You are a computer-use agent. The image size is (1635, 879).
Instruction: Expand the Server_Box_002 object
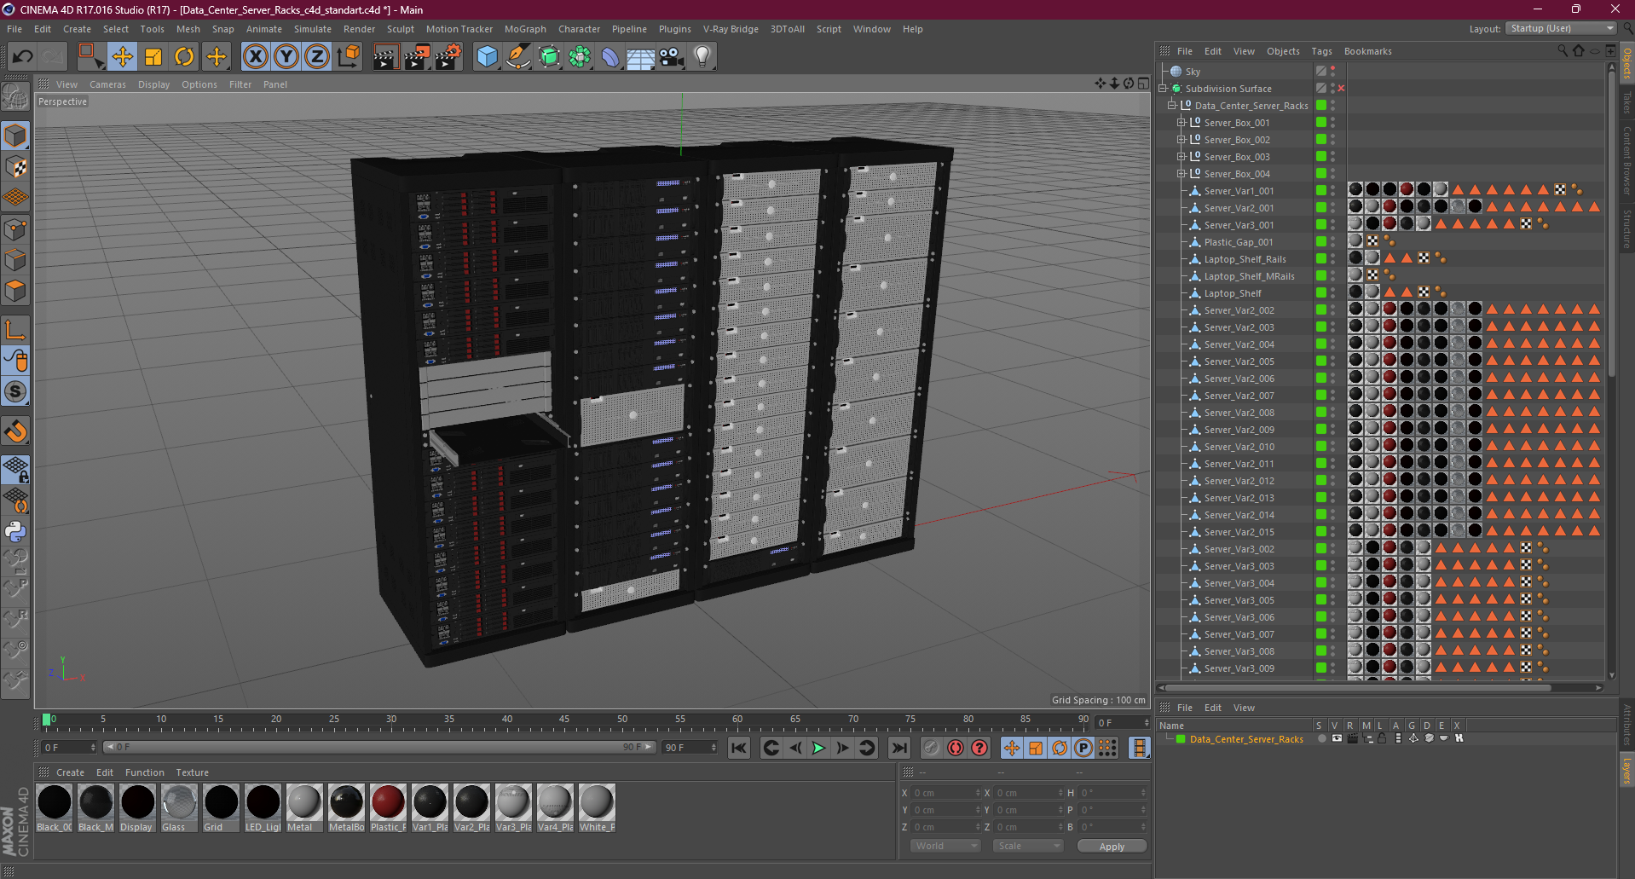click(x=1181, y=140)
